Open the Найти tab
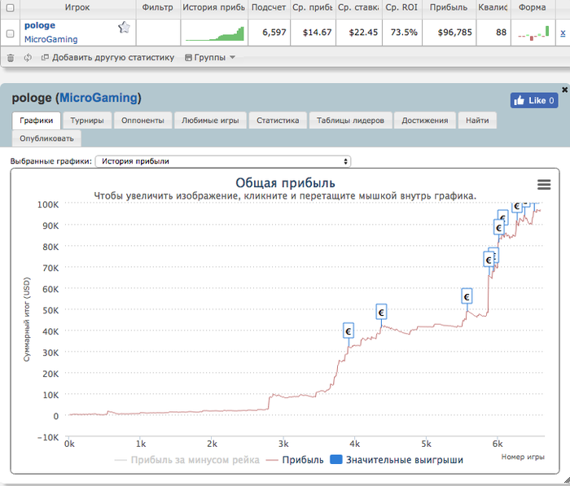This screenshot has height=486, width=570. [x=477, y=120]
